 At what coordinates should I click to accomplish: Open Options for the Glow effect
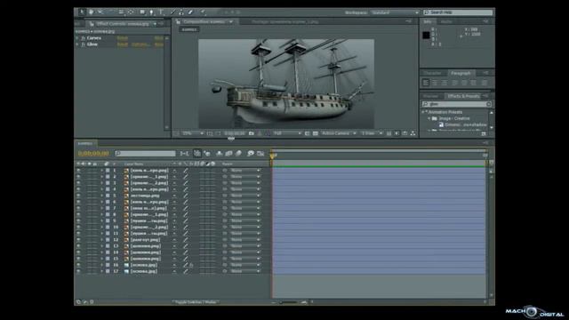pos(140,44)
